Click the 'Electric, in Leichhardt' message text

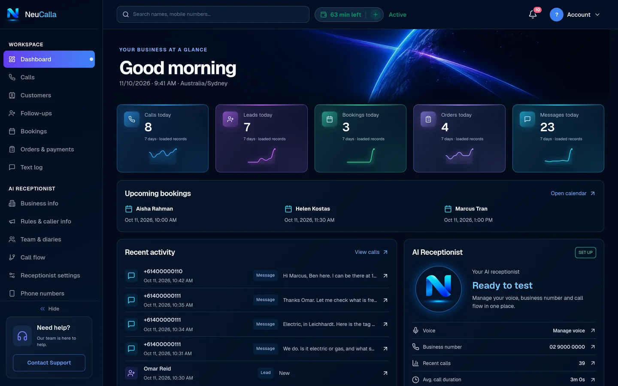coord(329,324)
